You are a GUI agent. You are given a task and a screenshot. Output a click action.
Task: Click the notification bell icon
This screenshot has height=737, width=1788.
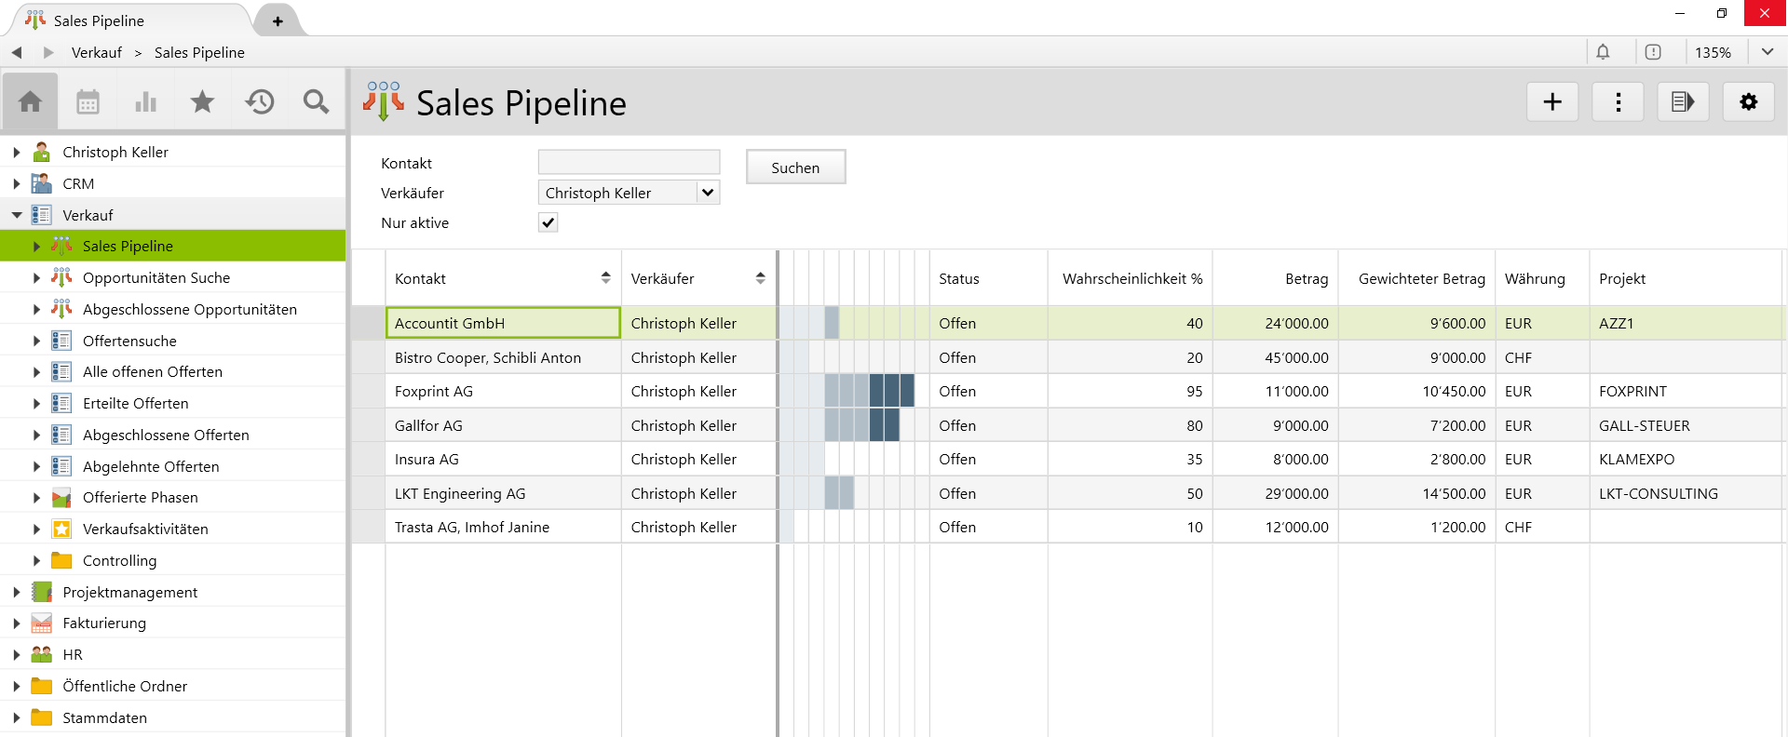tap(1603, 52)
